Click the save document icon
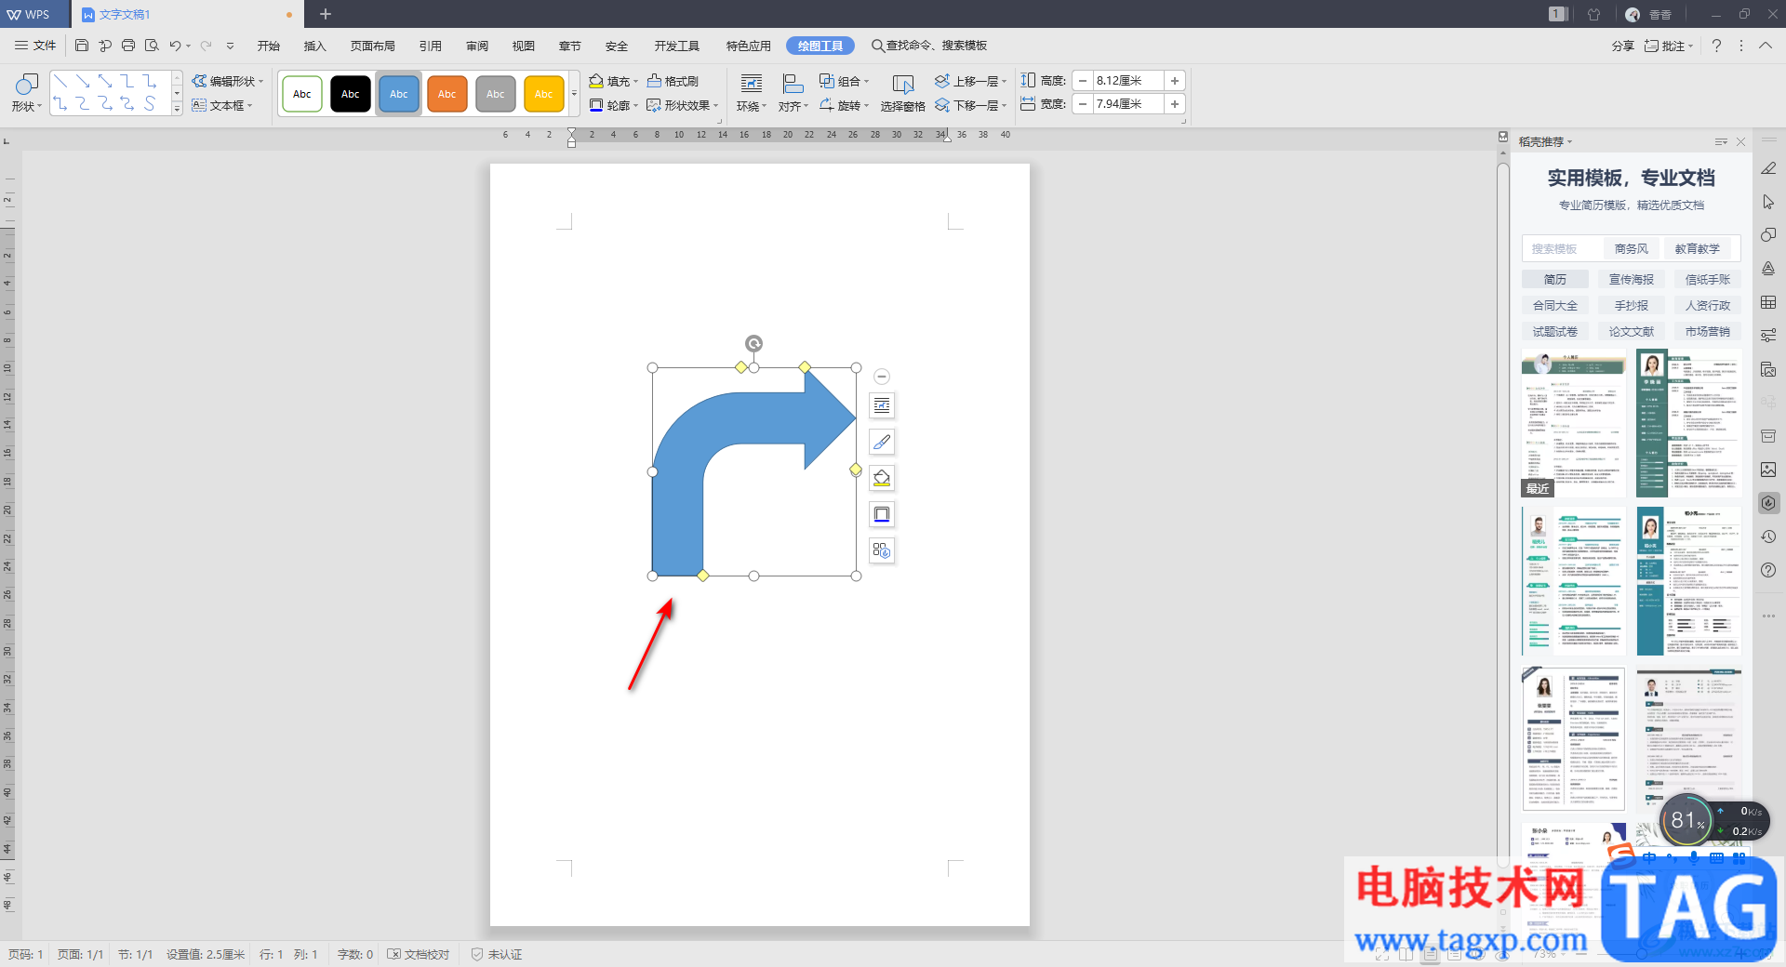Viewport: 1786px width, 967px height. point(82,46)
